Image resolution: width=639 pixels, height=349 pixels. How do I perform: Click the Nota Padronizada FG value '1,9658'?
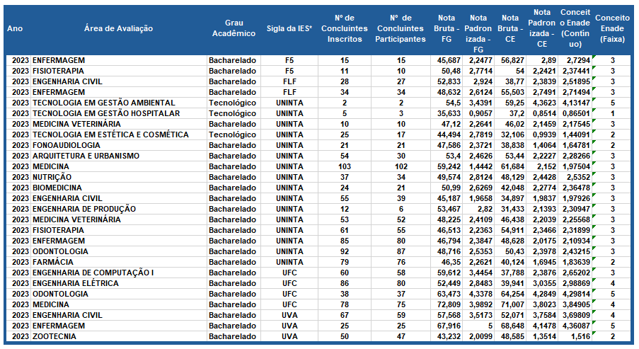[x=480, y=198]
